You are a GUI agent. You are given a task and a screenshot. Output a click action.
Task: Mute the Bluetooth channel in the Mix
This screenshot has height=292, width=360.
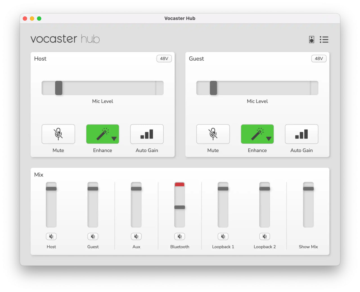180,237
